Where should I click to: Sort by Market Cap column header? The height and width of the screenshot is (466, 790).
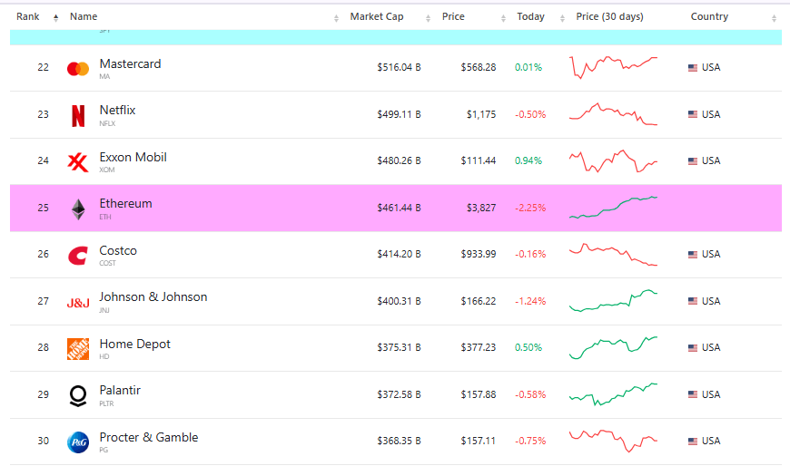tap(377, 17)
